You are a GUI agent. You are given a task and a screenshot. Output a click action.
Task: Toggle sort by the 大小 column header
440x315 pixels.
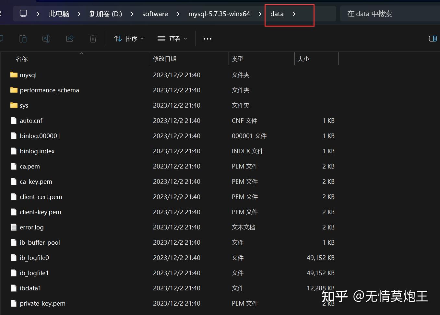pos(303,59)
